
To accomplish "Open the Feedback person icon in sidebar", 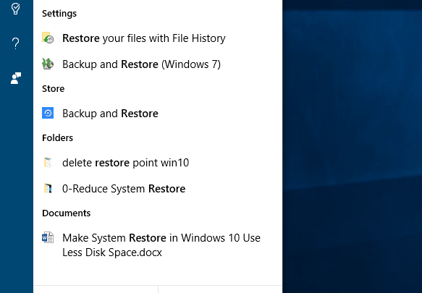I will [16, 78].
